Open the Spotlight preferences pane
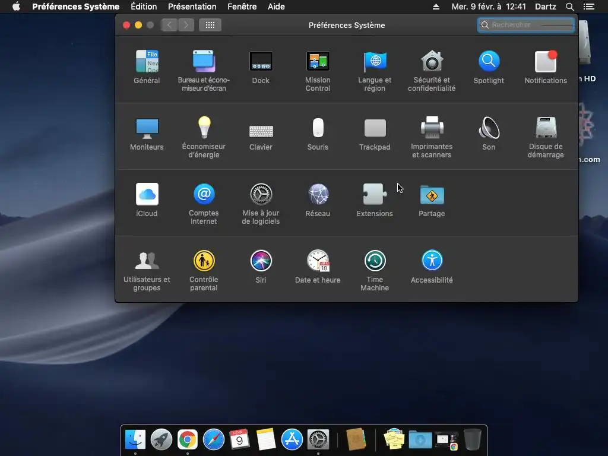The image size is (608, 456). [x=489, y=66]
